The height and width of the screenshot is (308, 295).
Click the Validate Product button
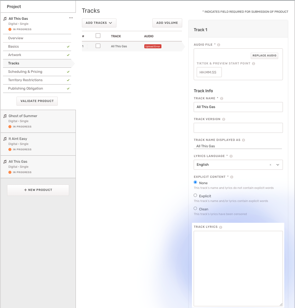click(37, 101)
